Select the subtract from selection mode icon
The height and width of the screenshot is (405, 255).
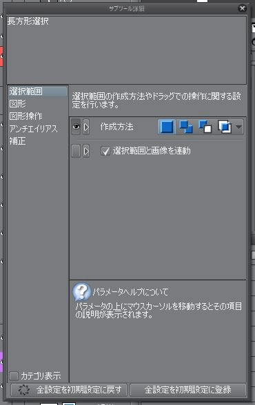point(205,127)
